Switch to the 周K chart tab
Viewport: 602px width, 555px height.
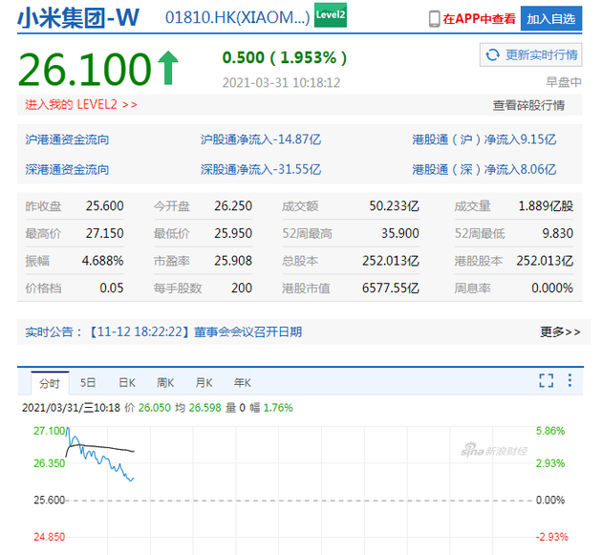click(x=165, y=383)
